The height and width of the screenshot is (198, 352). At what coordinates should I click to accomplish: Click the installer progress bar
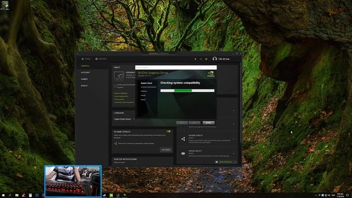click(x=188, y=90)
